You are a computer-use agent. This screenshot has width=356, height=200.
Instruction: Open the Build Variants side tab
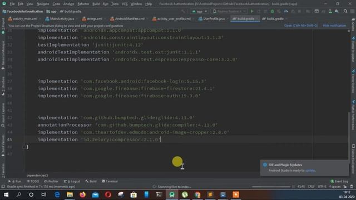point(3,146)
